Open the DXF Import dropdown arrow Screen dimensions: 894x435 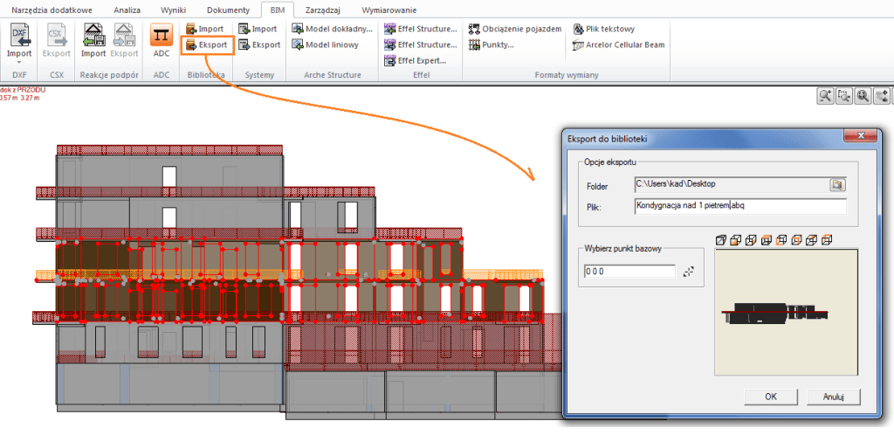[x=19, y=63]
